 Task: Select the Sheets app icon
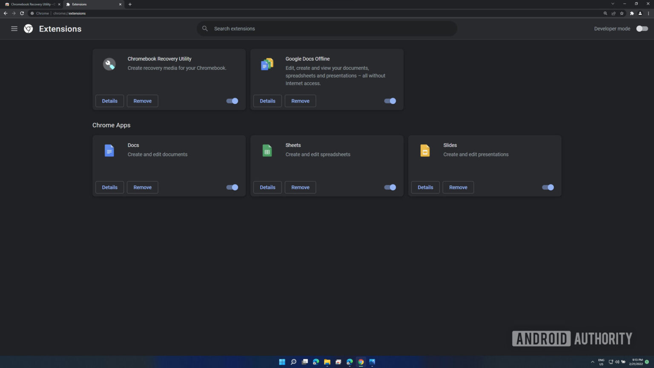point(267,150)
